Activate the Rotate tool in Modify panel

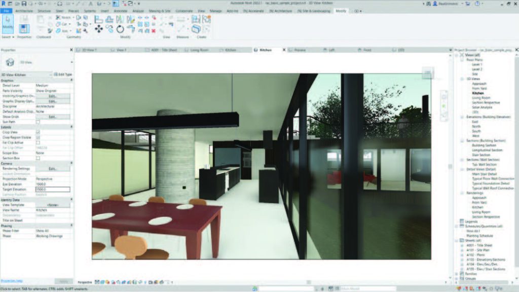pos(120,29)
